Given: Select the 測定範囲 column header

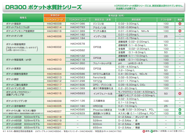Looking at the screenshot, I should coord(137,20).
